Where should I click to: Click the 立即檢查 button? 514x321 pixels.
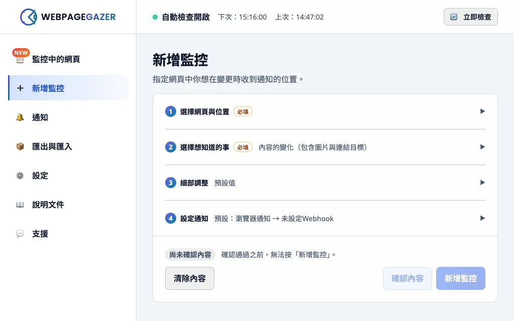(471, 17)
